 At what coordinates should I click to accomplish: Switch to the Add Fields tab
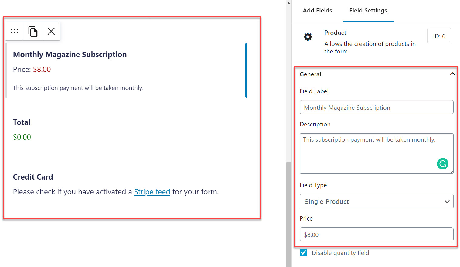pos(317,11)
